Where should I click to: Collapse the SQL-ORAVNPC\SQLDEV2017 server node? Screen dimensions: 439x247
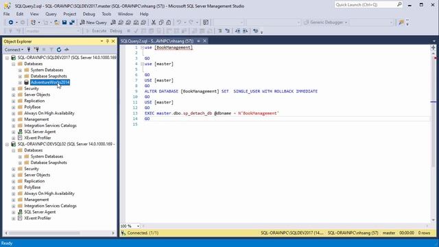tap(7, 58)
